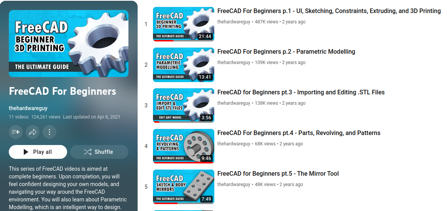Screen dimensions: 447x211
Task: Click the 21:44 duration badge on video 1
Action: 205,36
